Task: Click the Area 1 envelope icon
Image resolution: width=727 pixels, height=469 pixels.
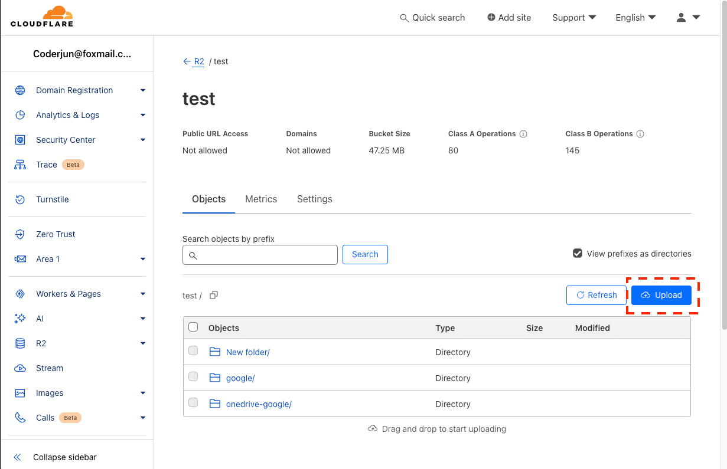Action: click(x=20, y=259)
